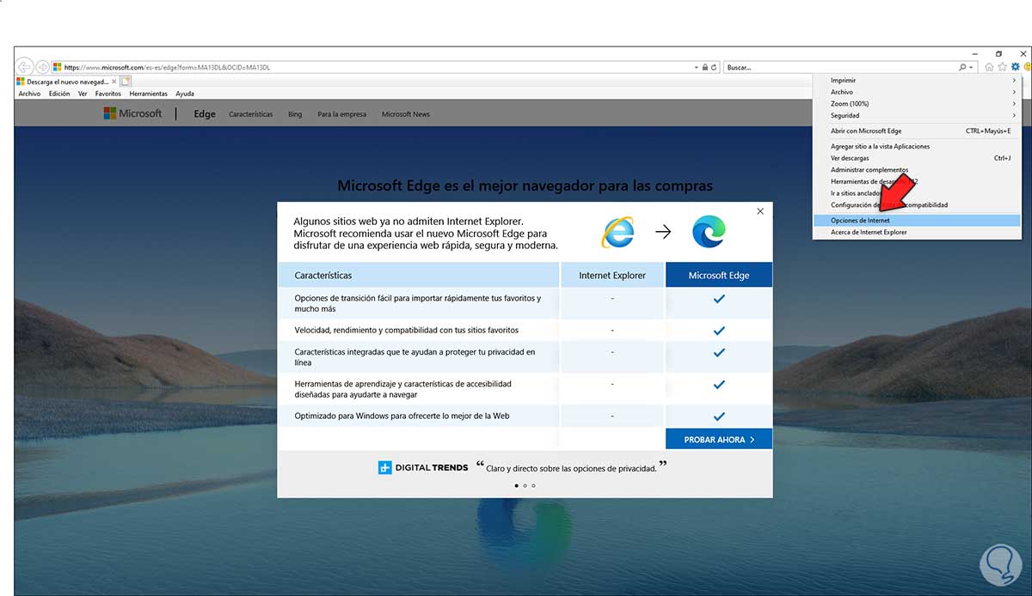This screenshot has height=596, width=1032.
Task: Click the smiley feedback icon
Action: pyautogui.click(x=1027, y=67)
